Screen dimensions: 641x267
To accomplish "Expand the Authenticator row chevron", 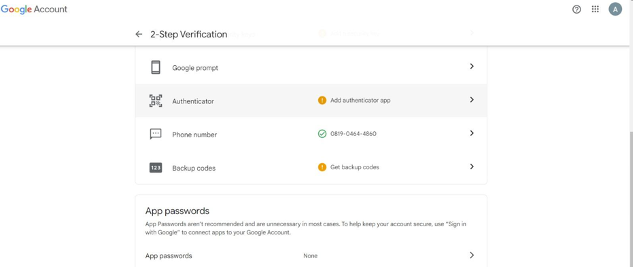I will pyautogui.click(x=472, y=100).
